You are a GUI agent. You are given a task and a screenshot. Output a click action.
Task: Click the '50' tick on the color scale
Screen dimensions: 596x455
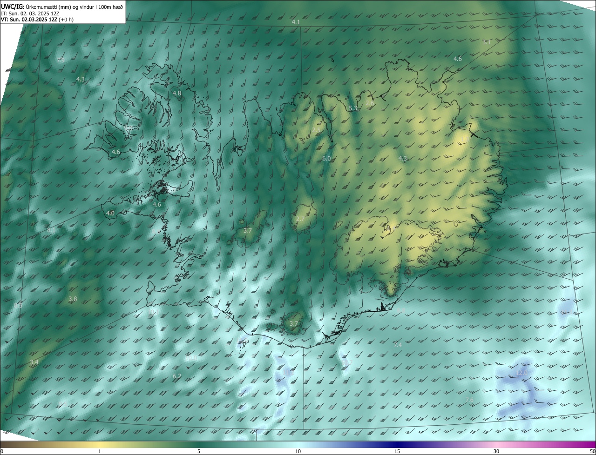592,451
